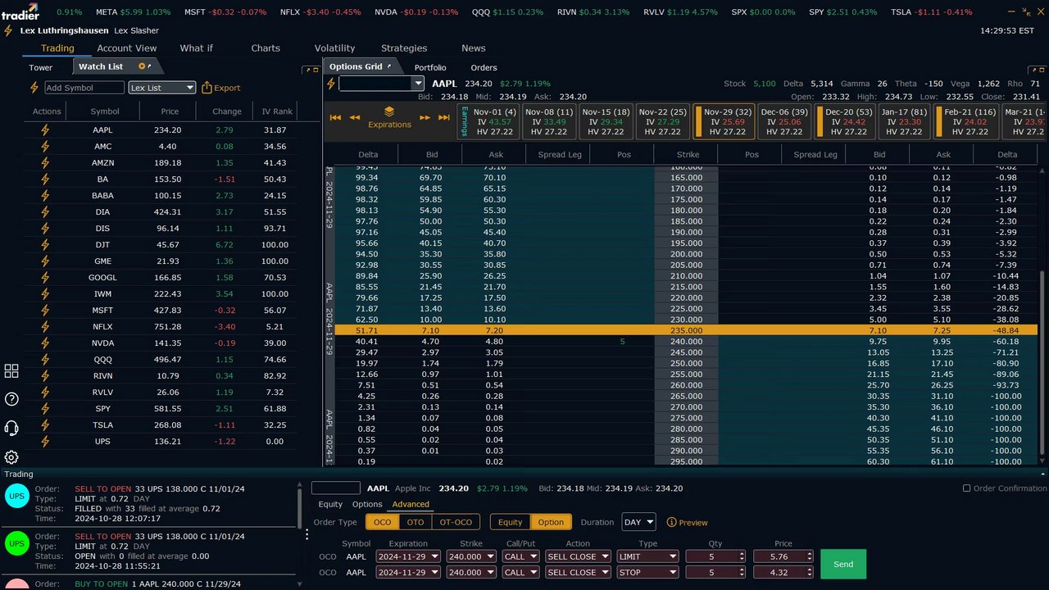Switch order asset toggle to Option
Viewport: 1049px width, 590px height.
[x=551, y=522]
